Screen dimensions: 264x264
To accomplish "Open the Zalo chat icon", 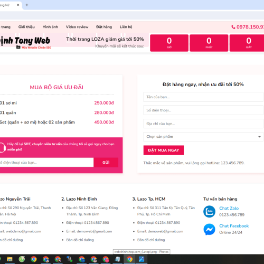I will point(209,211).
